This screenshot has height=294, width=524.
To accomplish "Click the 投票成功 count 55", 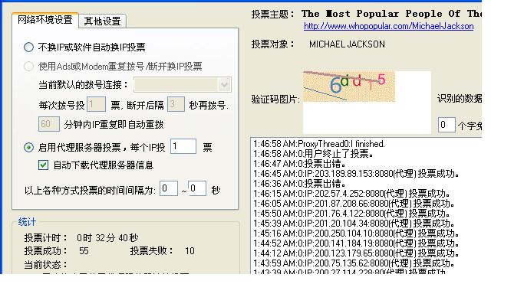I will 84,251.
